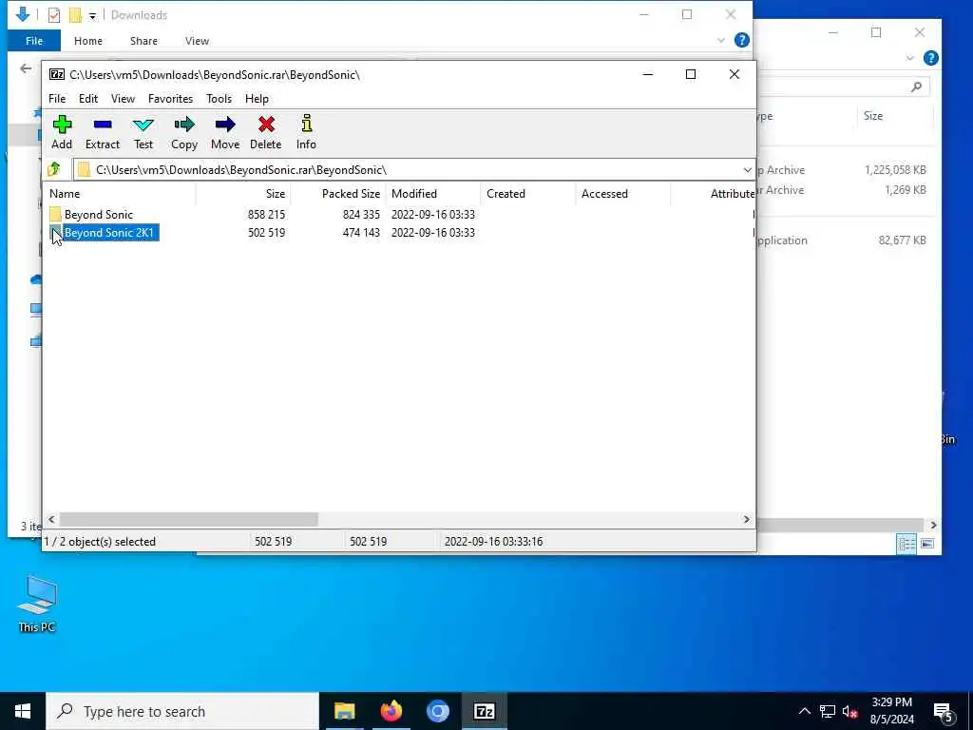Click the left scroll arrow in 7-Zip
The image size is (973, 730).
coord(51,519)
